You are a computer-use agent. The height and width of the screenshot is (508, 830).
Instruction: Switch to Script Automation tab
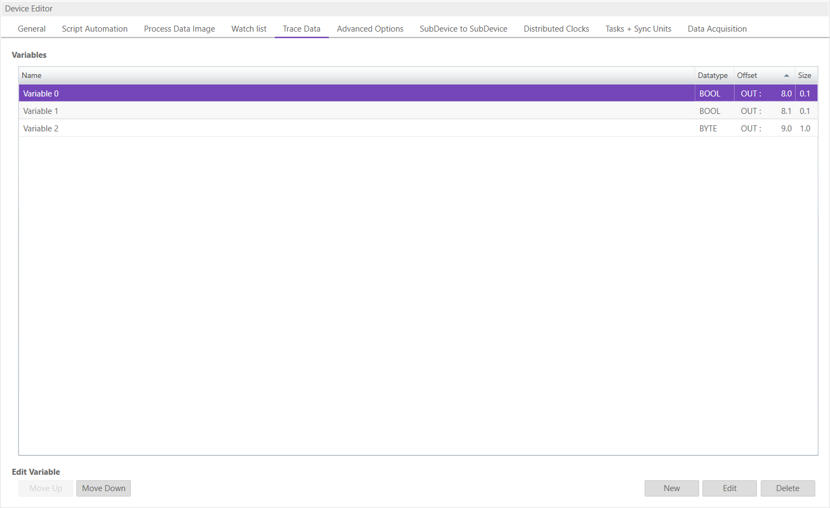click(x=94, y=29)
